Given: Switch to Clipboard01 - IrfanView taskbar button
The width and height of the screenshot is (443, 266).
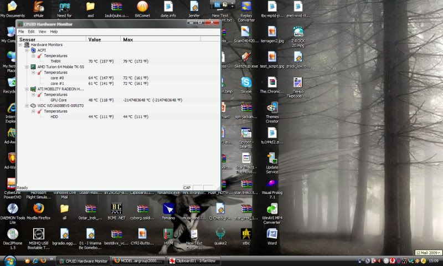Looking at the screenshot, I should coord(191,260).
